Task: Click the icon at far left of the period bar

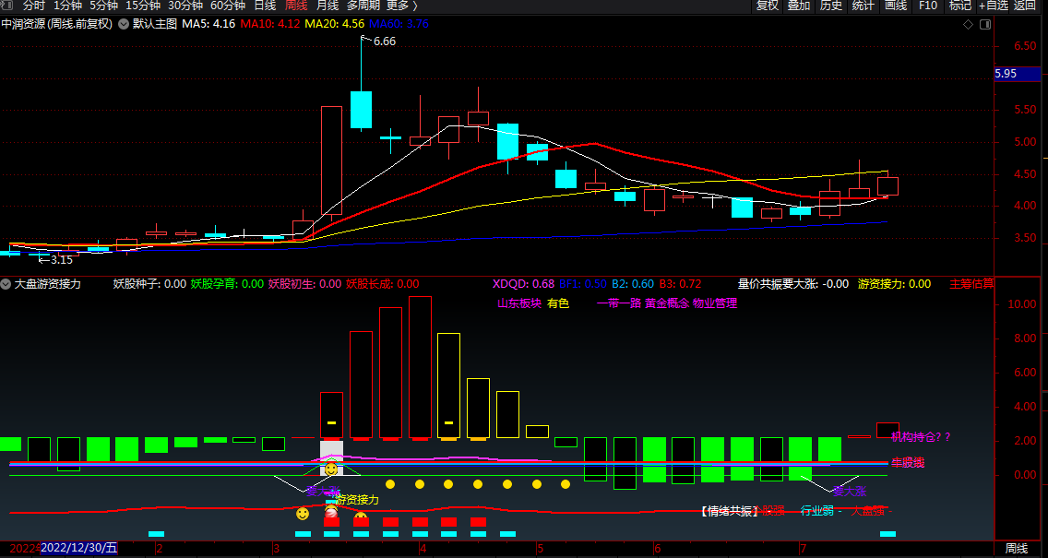Action: click(x=7, y=6)
